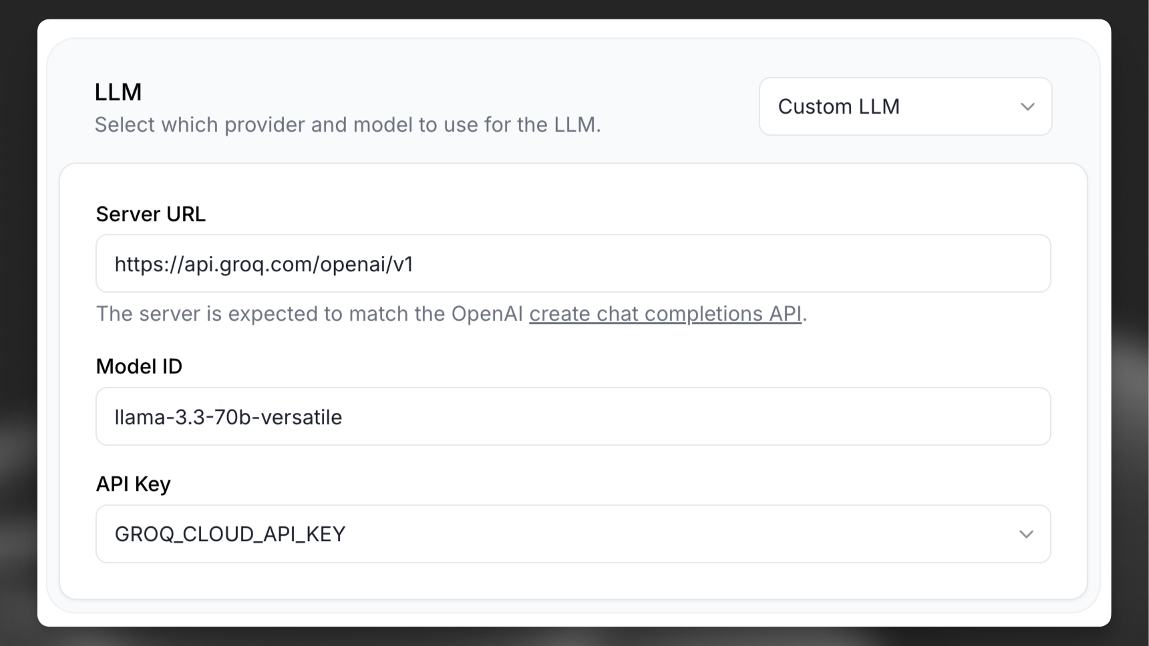Click the https://api.groq.com/openai/v1 URL text
1149x646 pixels.
click(264, 263)
